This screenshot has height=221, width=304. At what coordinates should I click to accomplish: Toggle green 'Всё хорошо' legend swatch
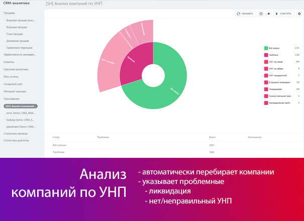click(x=266, y=48)
